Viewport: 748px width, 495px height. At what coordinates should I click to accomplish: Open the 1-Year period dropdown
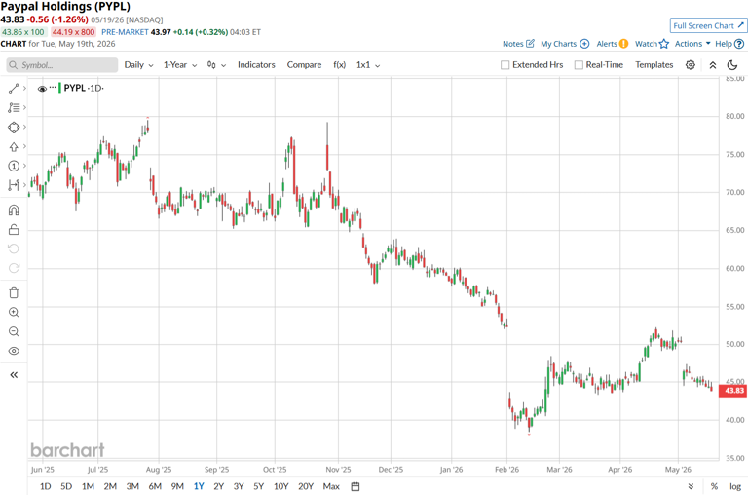[180, 65]
